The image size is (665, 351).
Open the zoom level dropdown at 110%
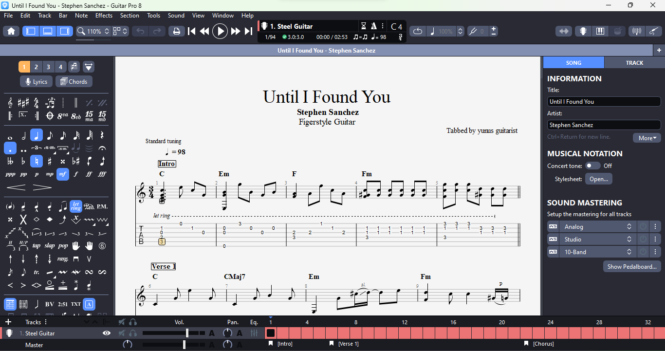94,31
